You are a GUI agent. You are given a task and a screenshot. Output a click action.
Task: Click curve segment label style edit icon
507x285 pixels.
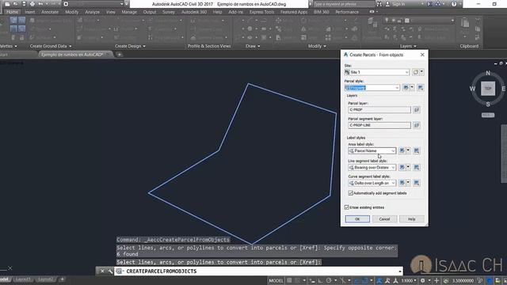tap(402, 183)
